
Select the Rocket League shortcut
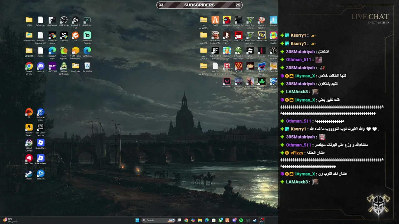[273, 84]
